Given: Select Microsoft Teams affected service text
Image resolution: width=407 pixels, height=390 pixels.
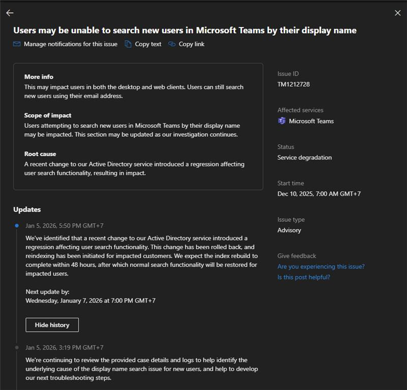Looking at the screenshot, I should click(x=311, y=121).
